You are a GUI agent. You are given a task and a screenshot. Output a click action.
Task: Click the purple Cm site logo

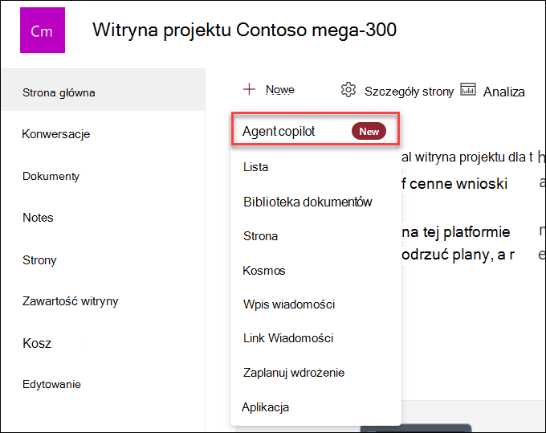tap(43, 31)
